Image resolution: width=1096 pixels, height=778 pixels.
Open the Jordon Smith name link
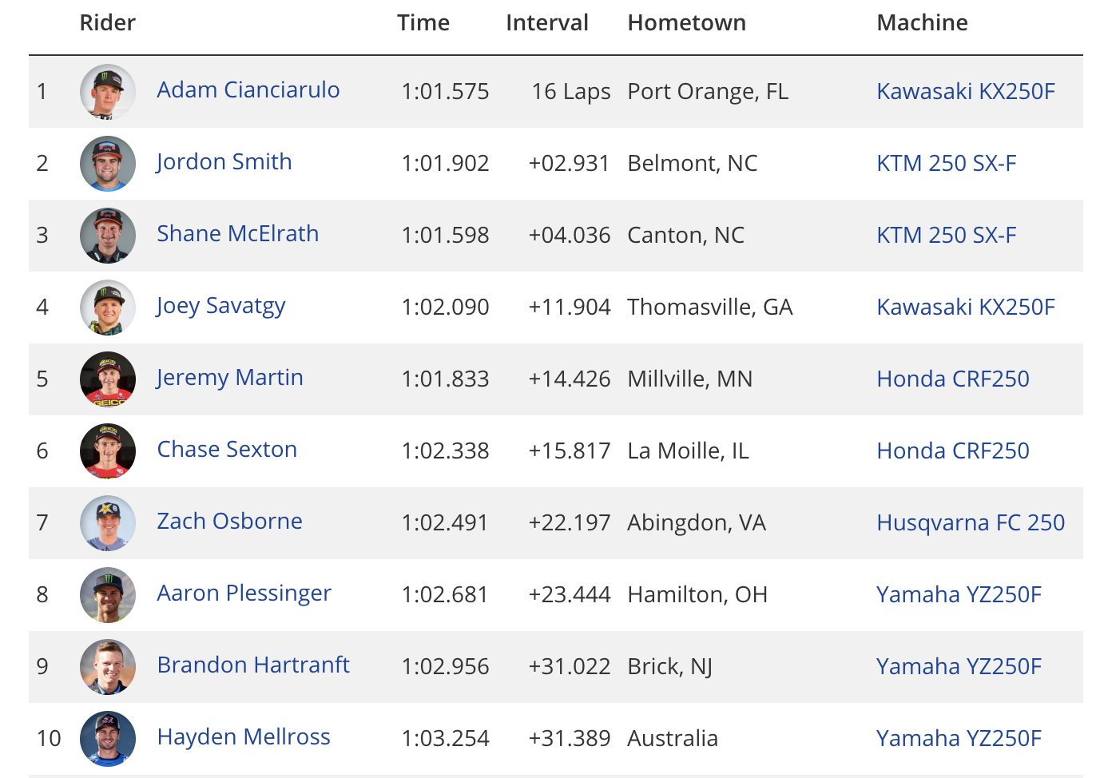point(224,162)
